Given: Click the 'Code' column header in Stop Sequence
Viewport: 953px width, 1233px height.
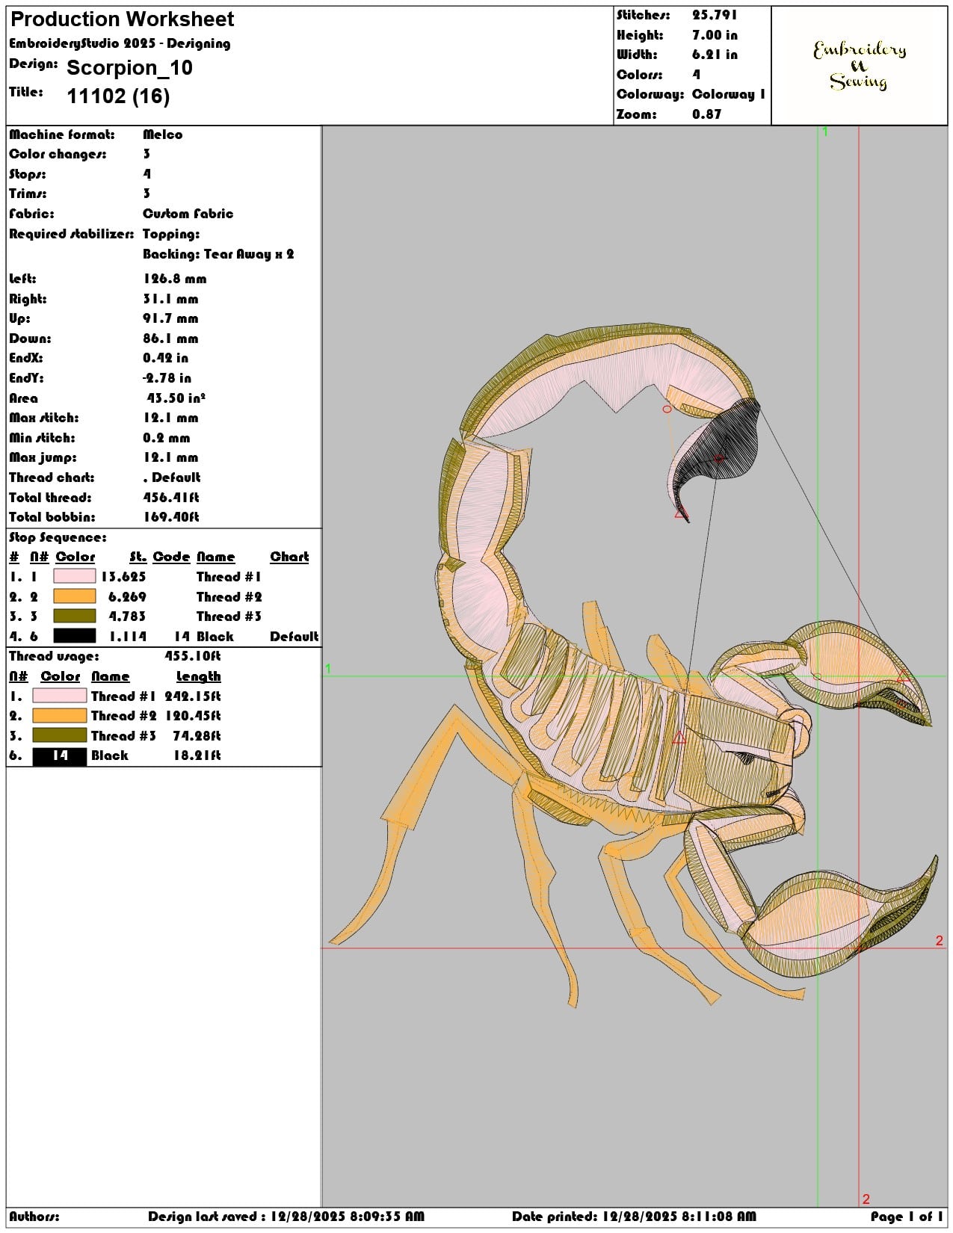Looking at the screenshot, I should [172, 557].
